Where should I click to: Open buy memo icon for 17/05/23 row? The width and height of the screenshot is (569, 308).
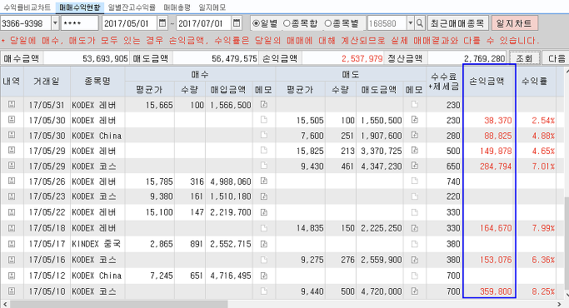click(x=264, y=196)
